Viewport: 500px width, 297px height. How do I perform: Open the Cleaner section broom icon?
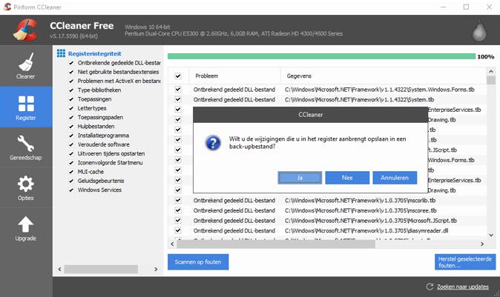click(x=26, y=61)
